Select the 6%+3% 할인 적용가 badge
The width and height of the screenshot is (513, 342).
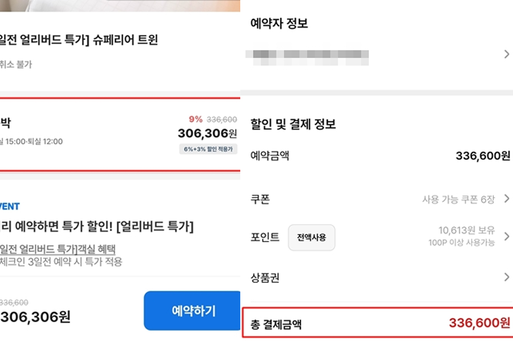coord(208,149)
